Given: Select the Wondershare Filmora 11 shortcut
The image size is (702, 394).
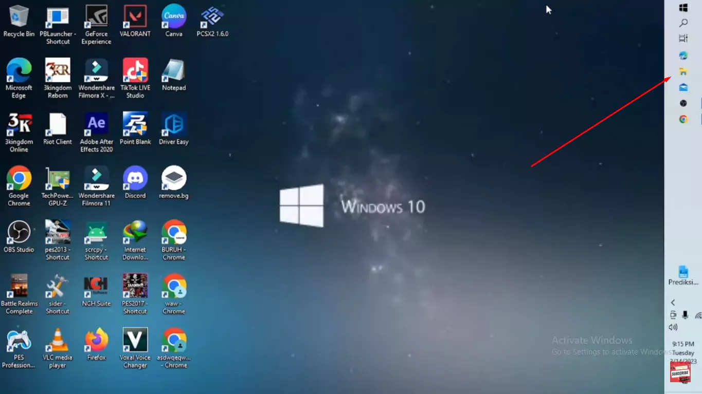Looking at the screenshot, I should tap(96, 187).
